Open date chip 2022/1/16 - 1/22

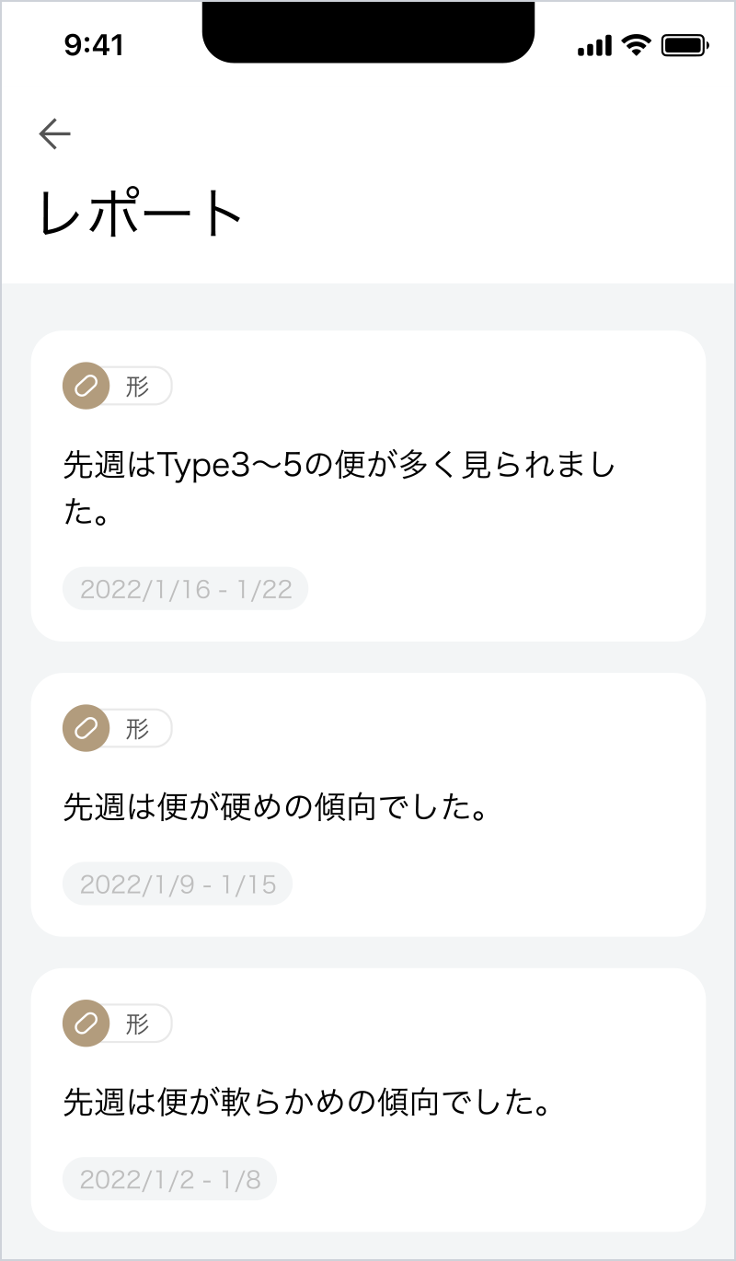(x=185, y=589)
